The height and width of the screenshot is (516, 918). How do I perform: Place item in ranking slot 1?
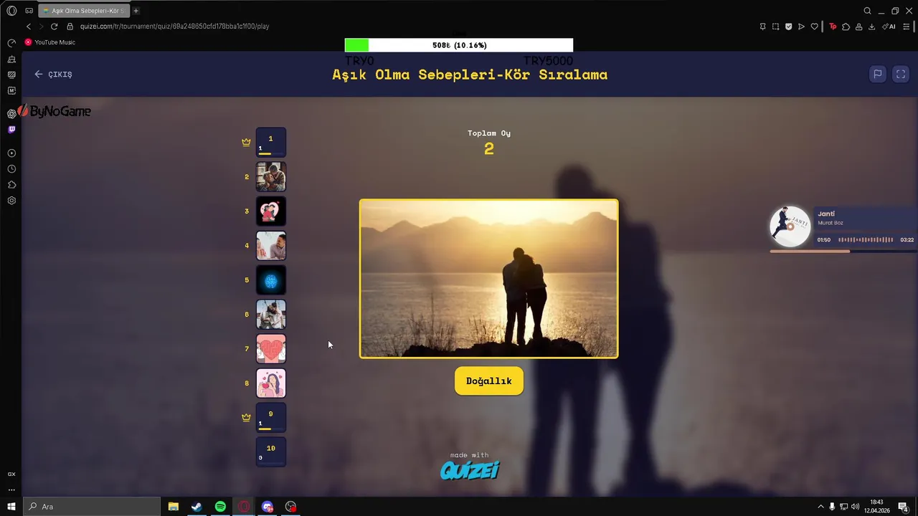271,143
